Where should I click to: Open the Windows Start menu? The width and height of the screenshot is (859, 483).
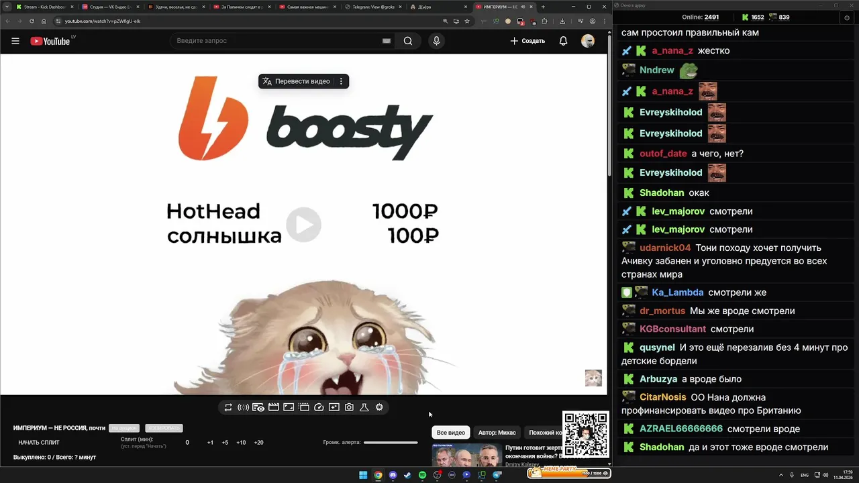coord(363,475)
